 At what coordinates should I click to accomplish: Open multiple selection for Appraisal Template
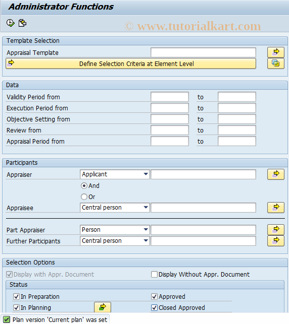click(275, 52)
